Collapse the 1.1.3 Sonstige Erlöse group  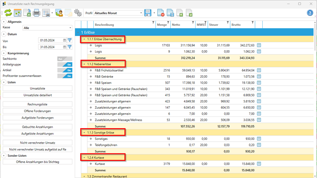84,133
